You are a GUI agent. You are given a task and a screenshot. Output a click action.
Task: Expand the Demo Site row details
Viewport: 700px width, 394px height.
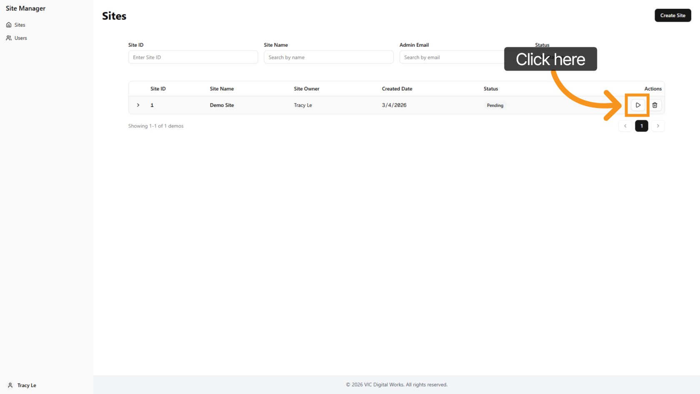click(x=138, y=105)
